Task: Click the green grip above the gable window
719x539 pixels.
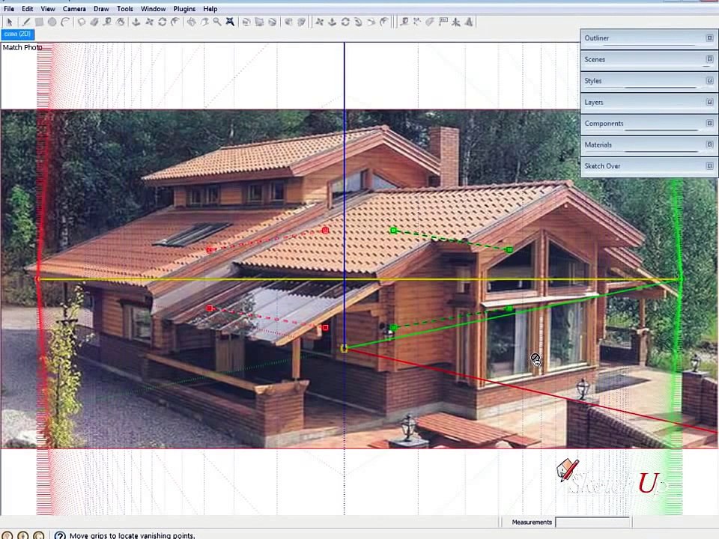Action: pos(509,250)
